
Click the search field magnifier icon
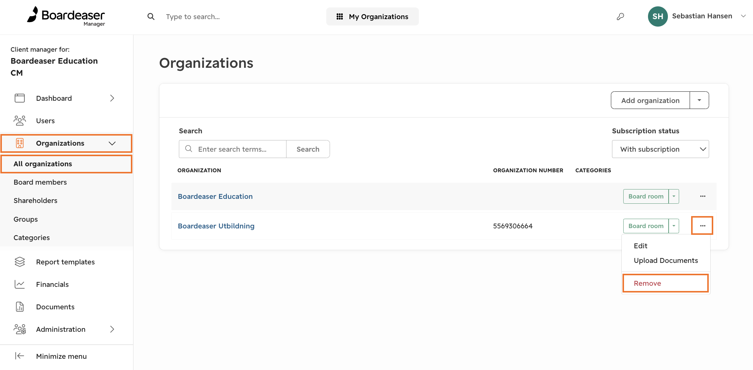pos(189,149)
